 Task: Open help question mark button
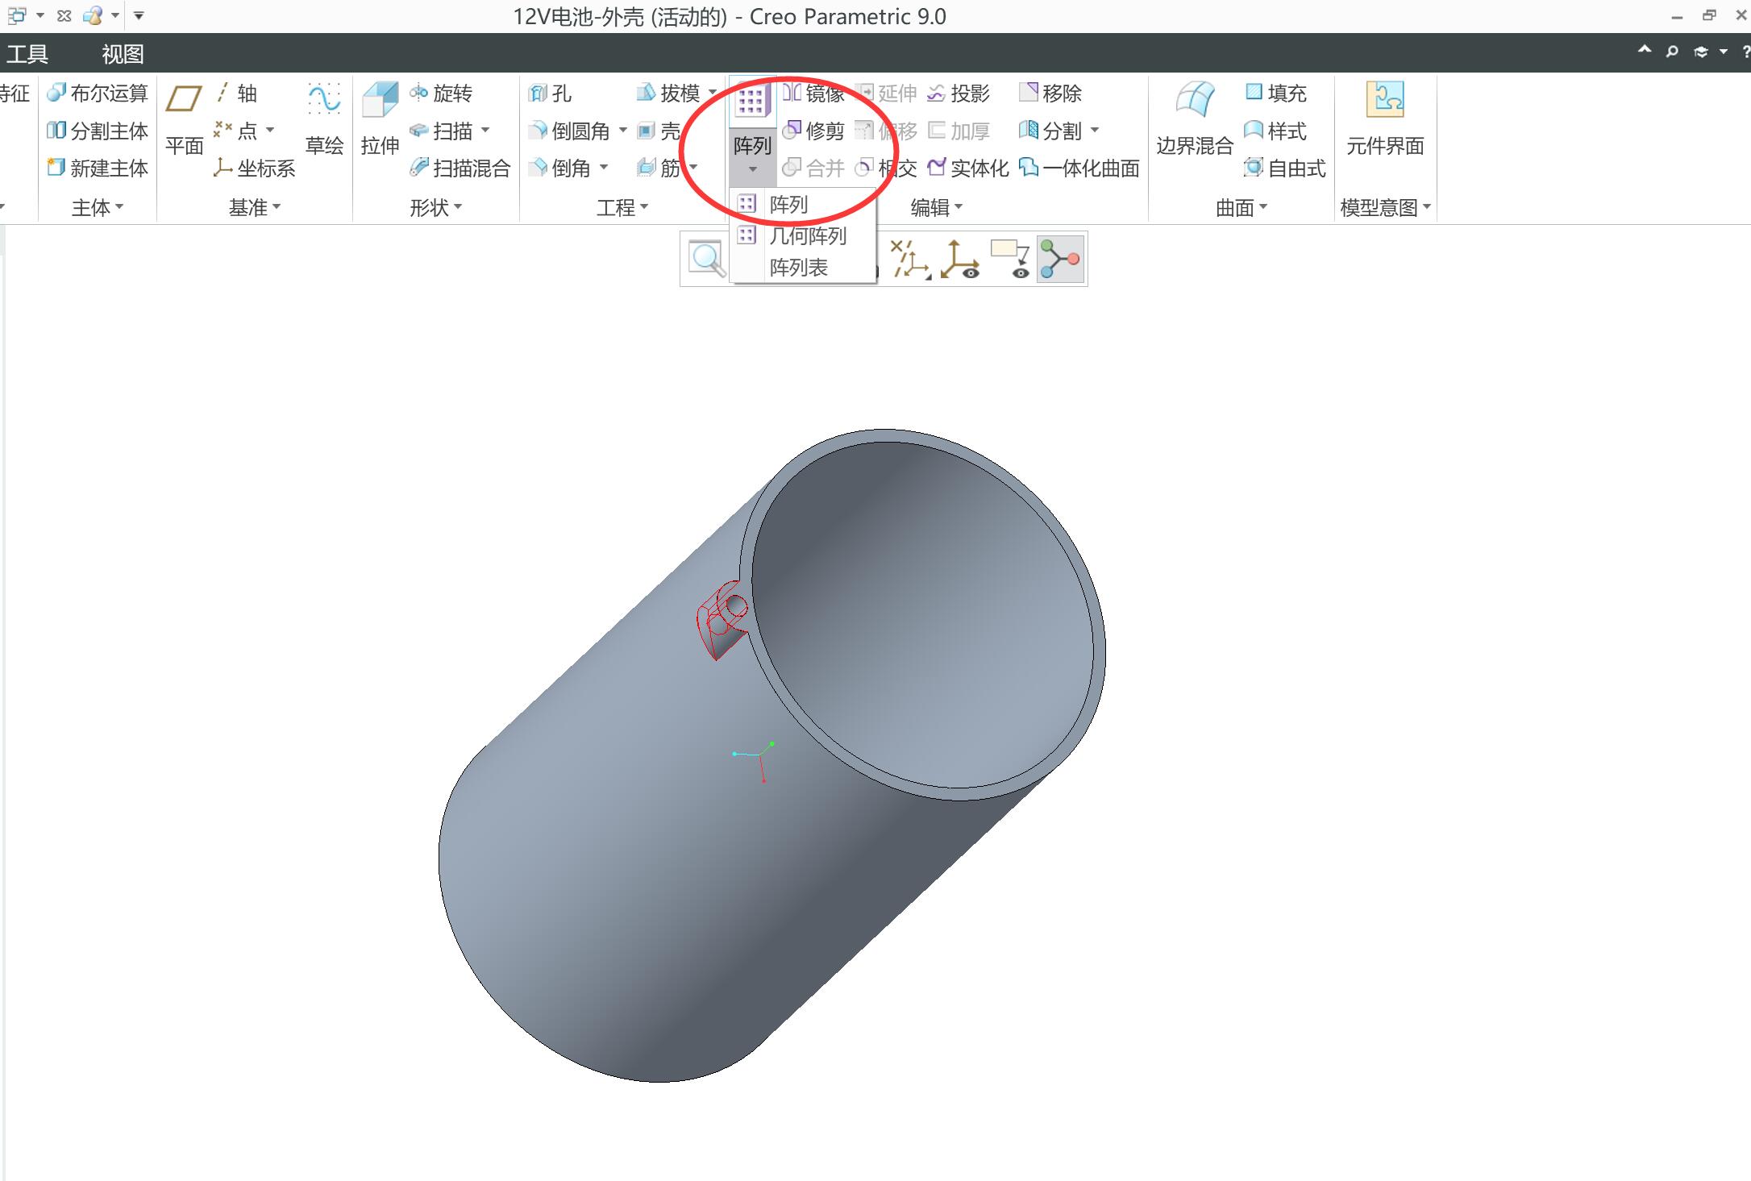1745,52
